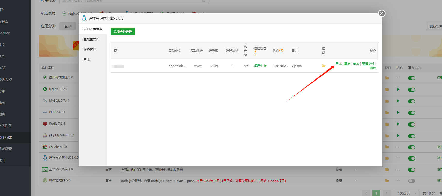442x196 pixels.
Task: Turn off the Nginx homepage display toggle
Action: [411, 90]
